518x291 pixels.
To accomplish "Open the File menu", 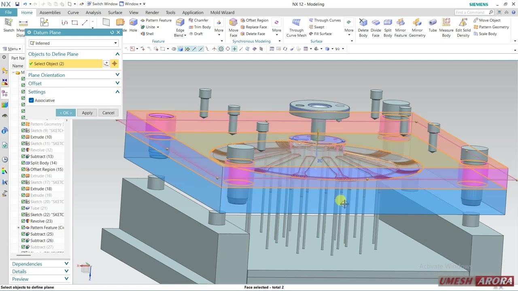I will point(8,13).
